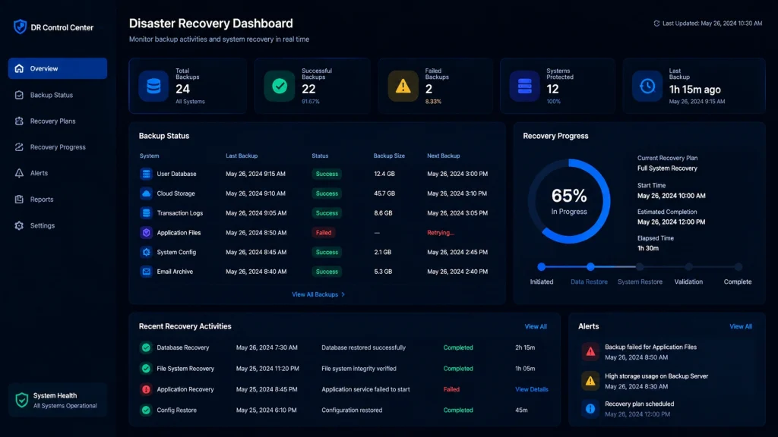Click the Retrying... text for Application Files
Viewport: 778px width, 437px height.
tap(441, 232)
